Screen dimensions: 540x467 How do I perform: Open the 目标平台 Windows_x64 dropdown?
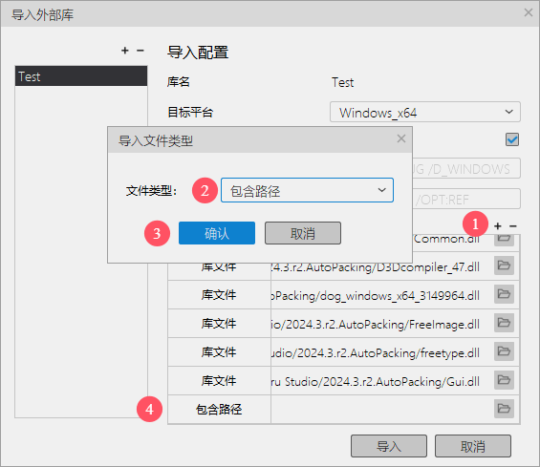click(x=425, y=112)
